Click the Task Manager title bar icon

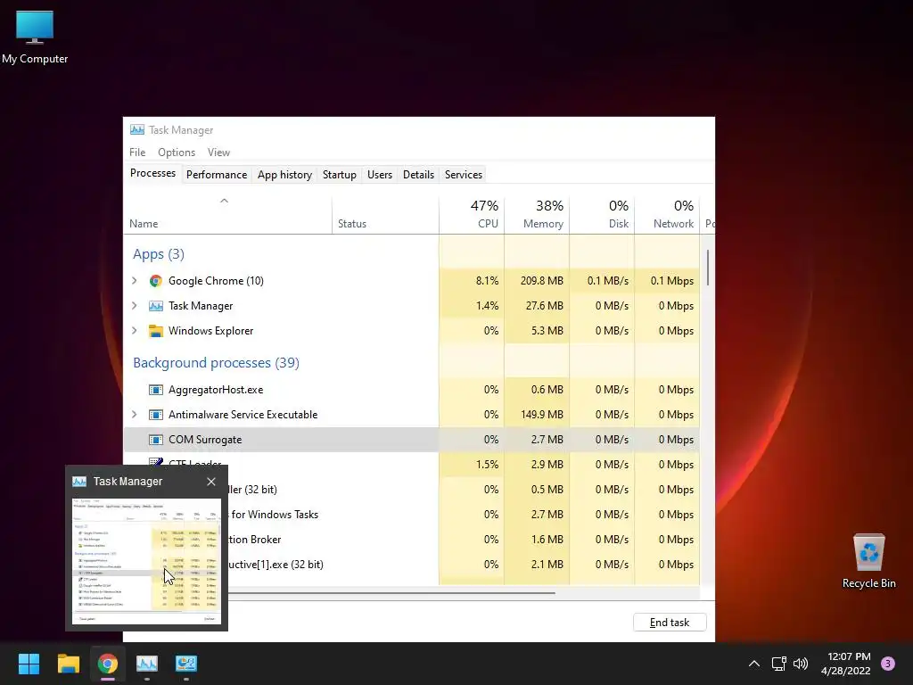coord(137,130)
